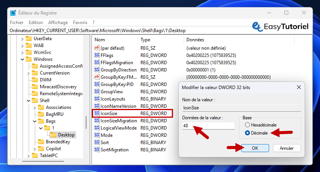Open the Affichage menu
Image resolution: width=320 pixels, height=172 pixels.
click(x=58, y=23)
